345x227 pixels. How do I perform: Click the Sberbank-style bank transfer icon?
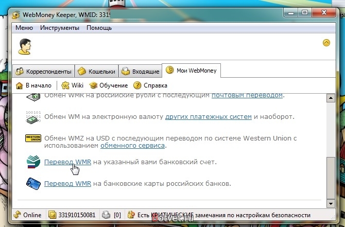pos(33,162)
